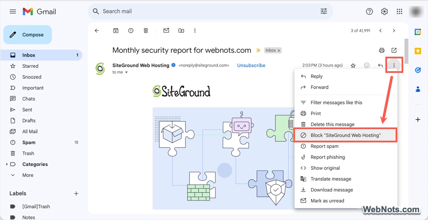Screen dimensions: 428x220
Task: Open the Settings gear icon
Action: click(x=385, y=12)
